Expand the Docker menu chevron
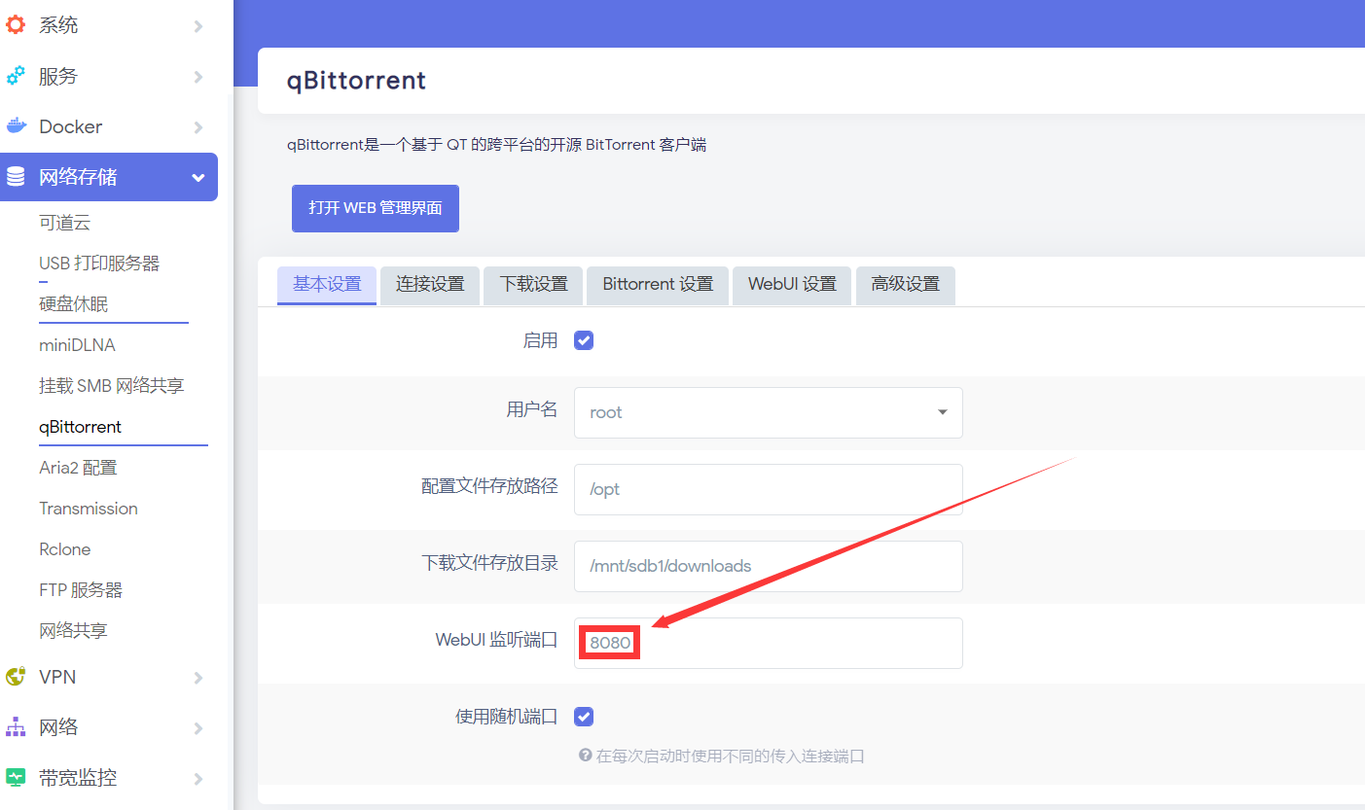This screenshot has height=810, width=1365. (198, 127)
